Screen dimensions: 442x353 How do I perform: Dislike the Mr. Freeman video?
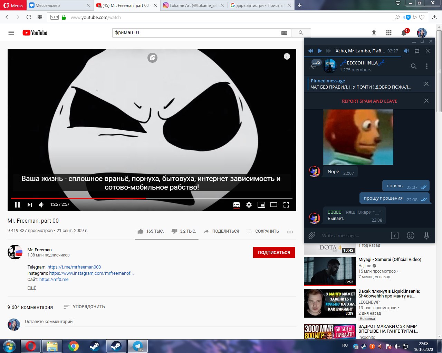pyautogui.click(x=184, y=231)
